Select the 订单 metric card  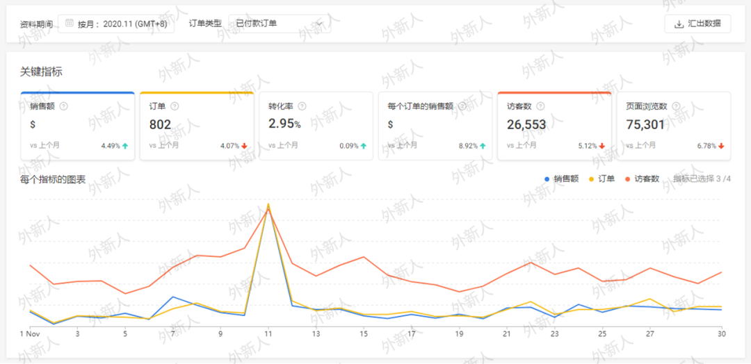tap(197, 126)
